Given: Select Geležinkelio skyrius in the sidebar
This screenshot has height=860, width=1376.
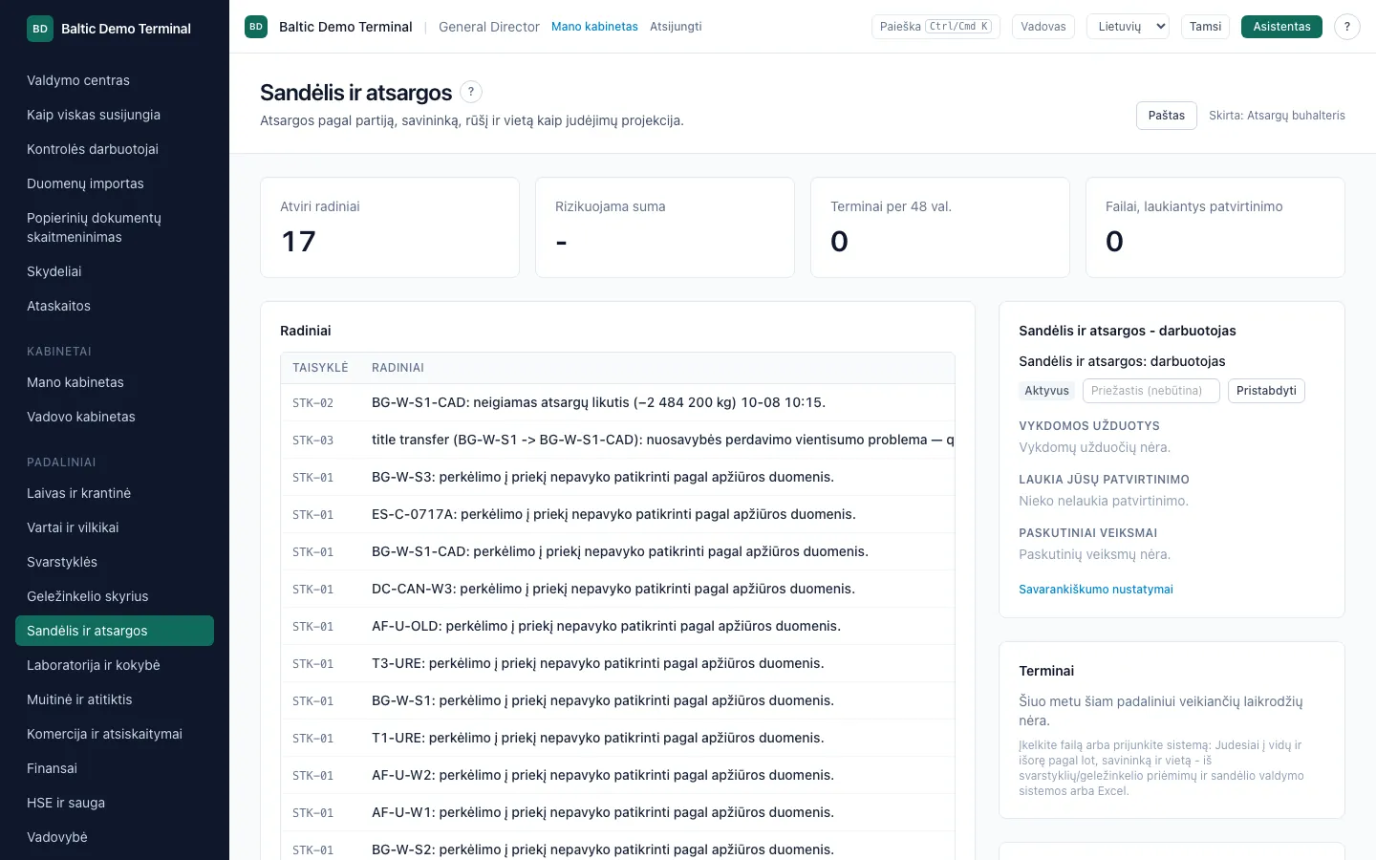Looking at the screenshot, I should click(115, 596).
